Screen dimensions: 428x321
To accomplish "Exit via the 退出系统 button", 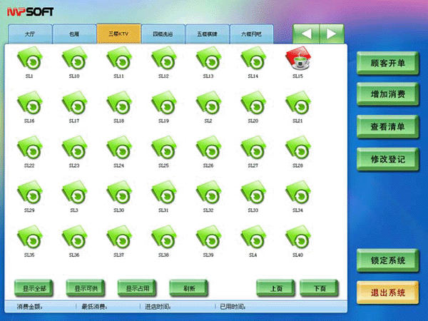I will coord(387,292).
